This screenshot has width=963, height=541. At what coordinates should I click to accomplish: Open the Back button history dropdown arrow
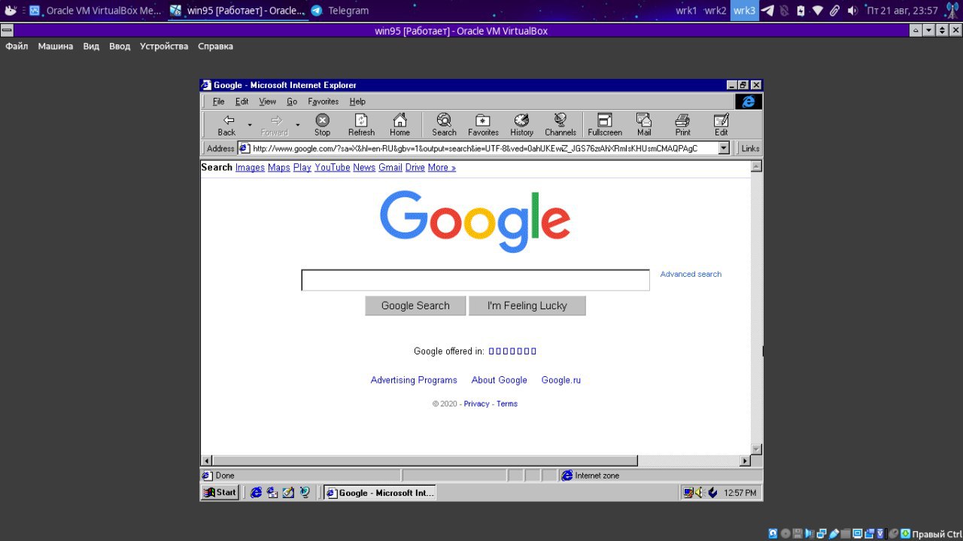(x=250, y=125)
